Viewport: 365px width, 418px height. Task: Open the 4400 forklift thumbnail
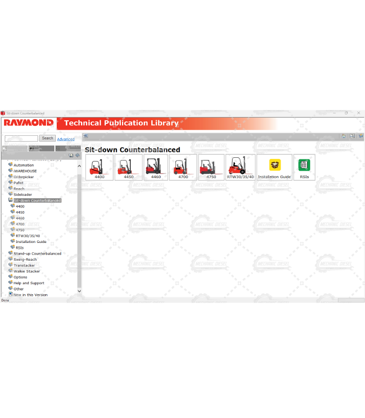click(x=99, y=166)
